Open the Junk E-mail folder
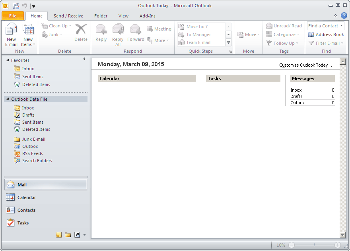This screenshot has height=251, width=350. pyautogui.click(x=30, y=139)
